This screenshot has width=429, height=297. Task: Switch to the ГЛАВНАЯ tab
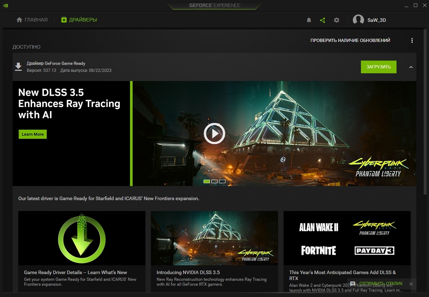coord(32,20)
